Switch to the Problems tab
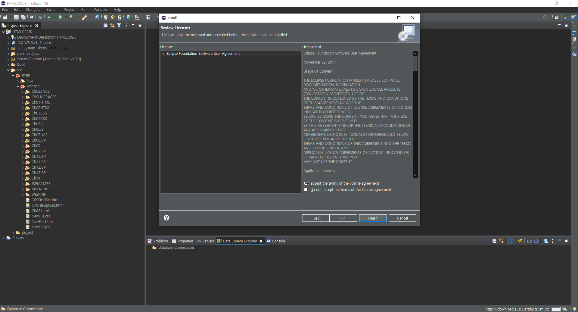Screen dimensions: 578x312 tap(158, 241)
